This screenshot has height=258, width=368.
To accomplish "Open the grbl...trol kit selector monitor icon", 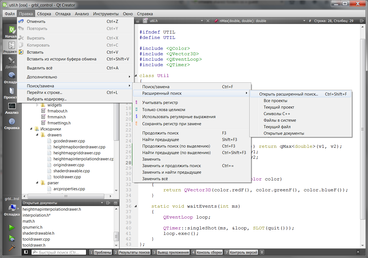I will [12, 208].
